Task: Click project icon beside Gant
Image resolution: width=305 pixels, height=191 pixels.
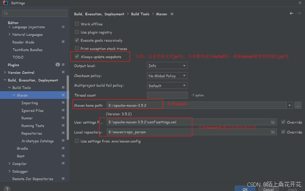Action: 63,156
